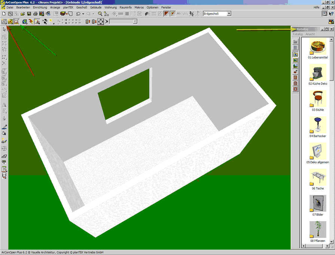
Task: Click the catalog panel vertical scrollbar
Action: click(x=332, y=112)
